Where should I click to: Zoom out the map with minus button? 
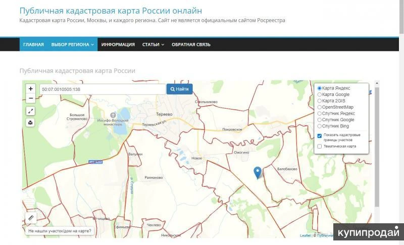pos(31,99)
